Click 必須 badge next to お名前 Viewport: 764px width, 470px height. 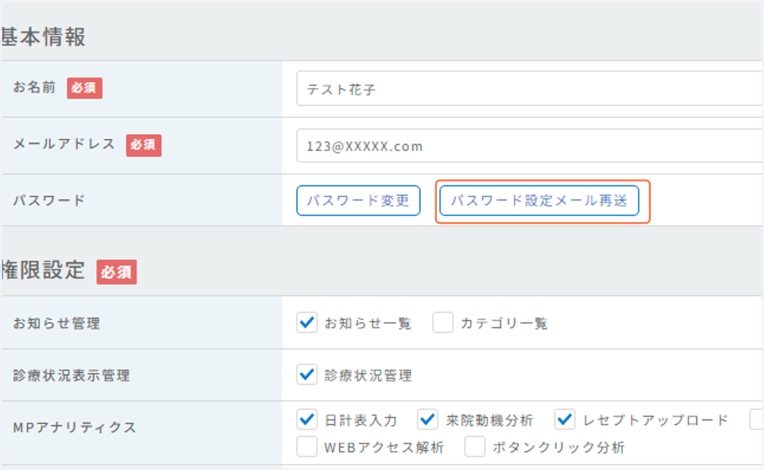click(x=85, y=89)
